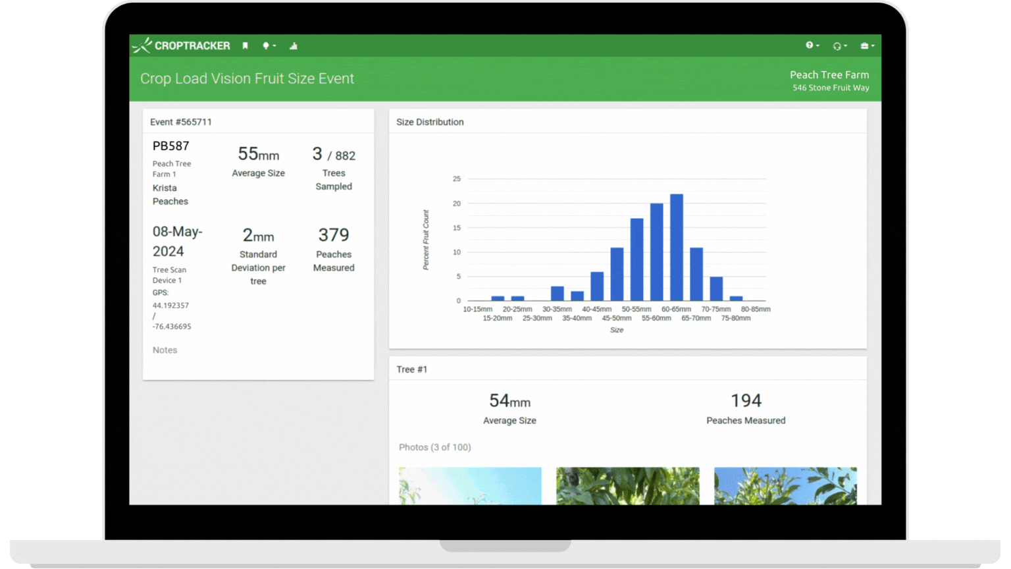The width and height of the screenshot is (1011, 569).
Task: Click the Crop Load Vision Fruit Size Event title
Action: [247, 78]
